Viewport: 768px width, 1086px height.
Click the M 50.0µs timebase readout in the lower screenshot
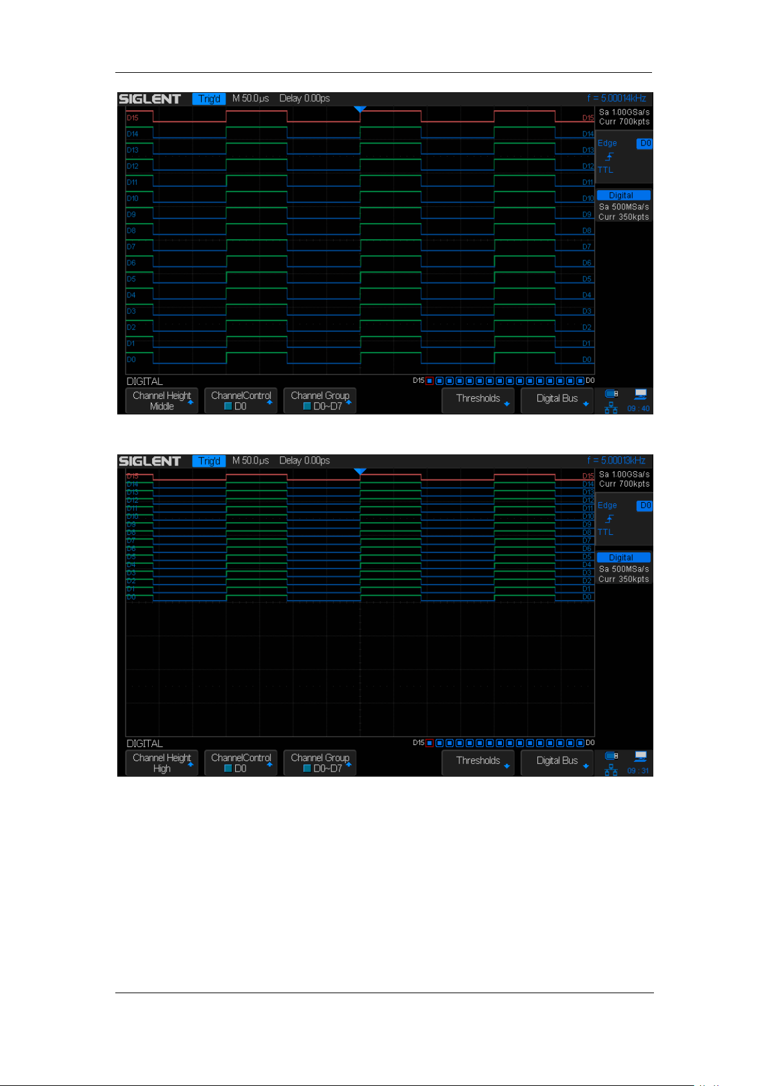point(251,461)
